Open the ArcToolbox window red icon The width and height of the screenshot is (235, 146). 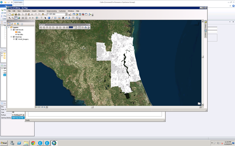[83, 14]
